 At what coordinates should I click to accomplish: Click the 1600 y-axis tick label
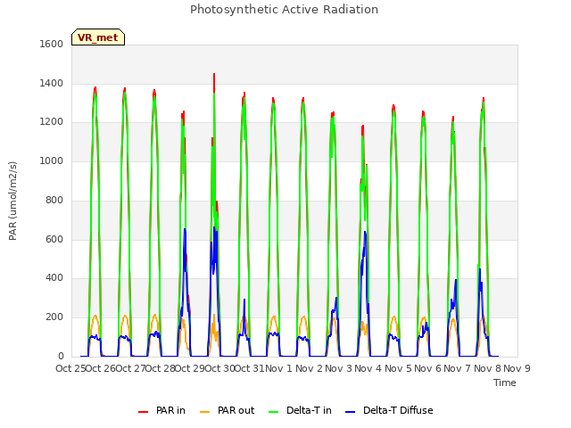click(52, 44)
